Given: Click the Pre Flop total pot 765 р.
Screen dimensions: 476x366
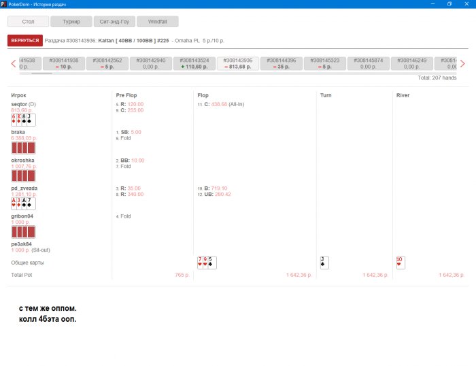Looking at the screenshot, I should point(182,275).
